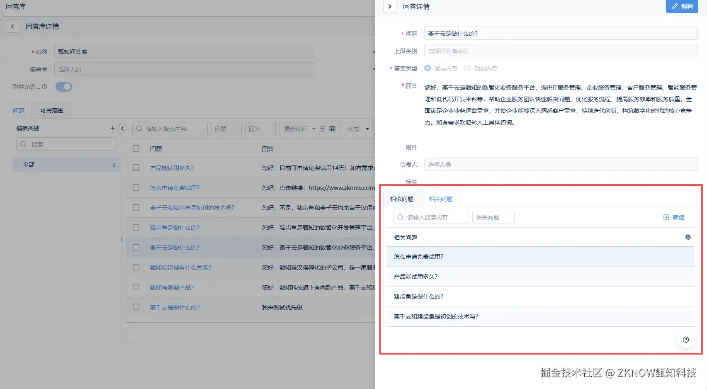
Task: Switch to the 相似问题 tab
Action: click(402, 199)
